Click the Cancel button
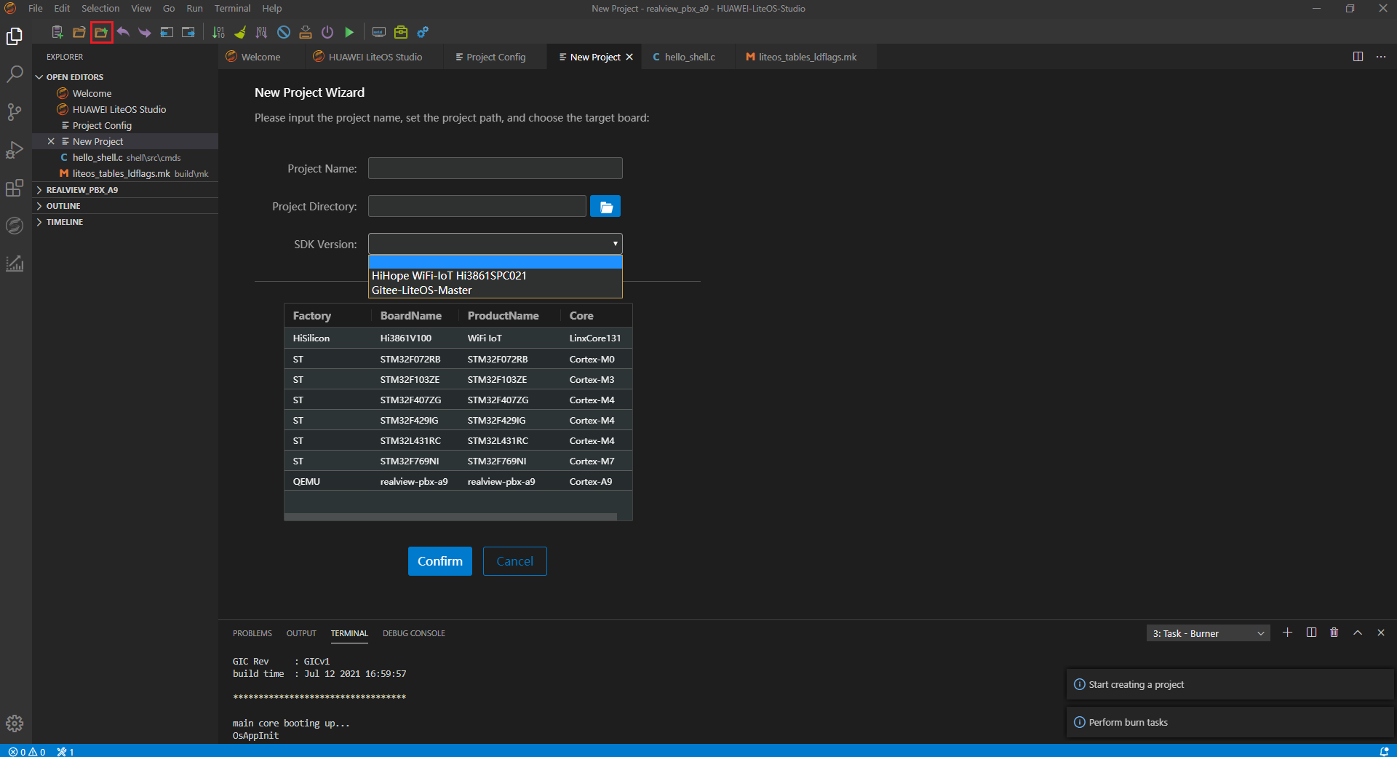The height and width of the screenshot is (757, 1397). (515, 561)
